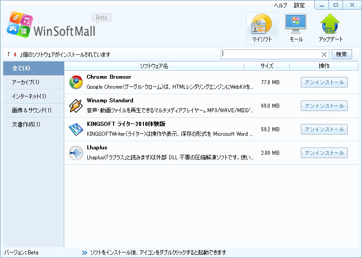Click the installed software count message
This screenshot has width=362, height=258.
pyautogui.click(x=58, y=55)
